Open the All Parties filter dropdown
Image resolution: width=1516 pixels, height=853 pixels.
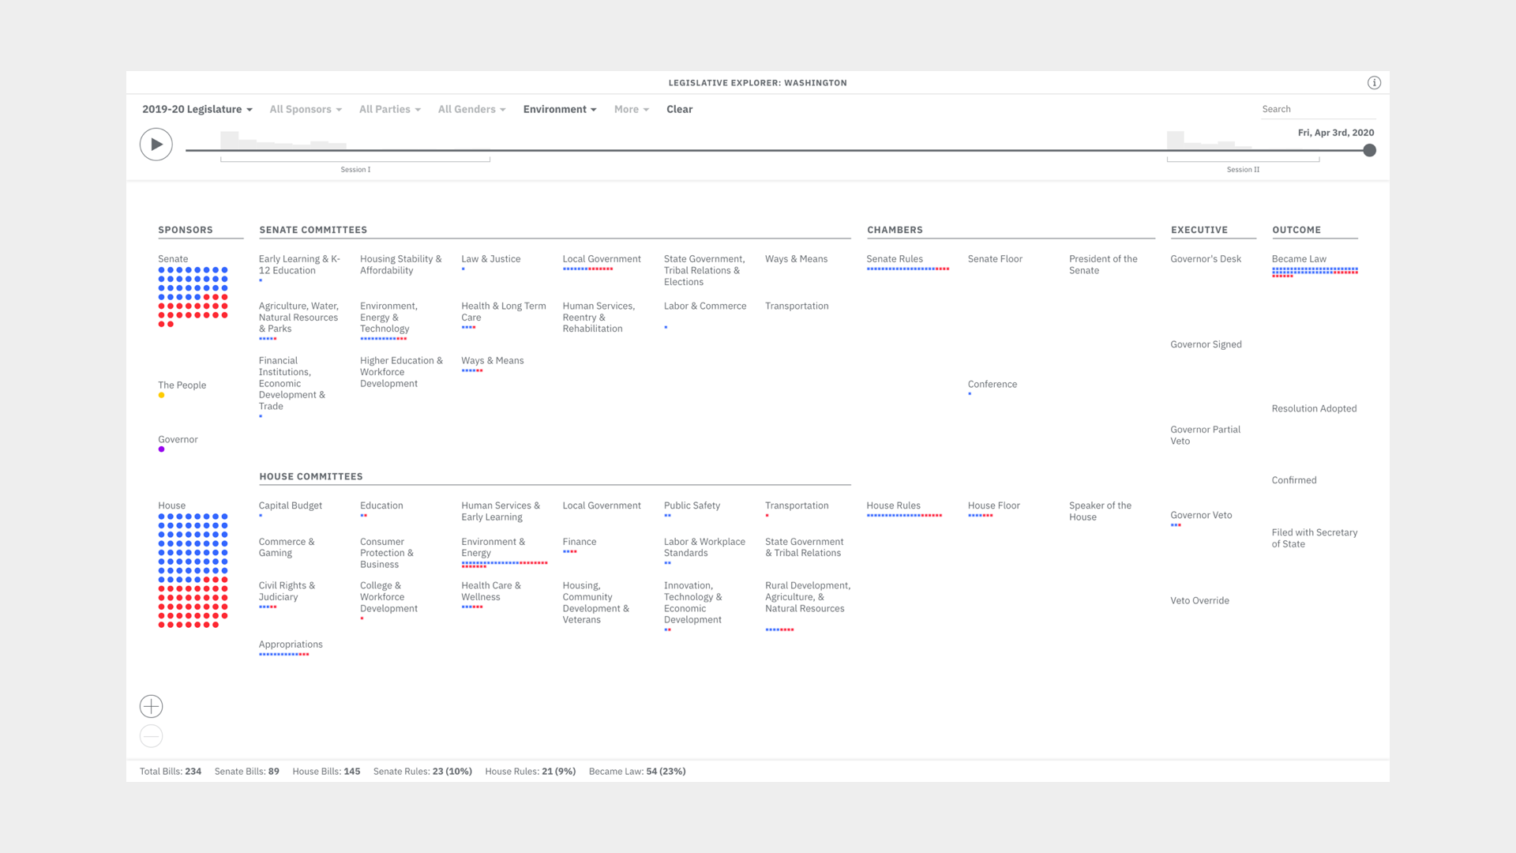point(390,109)
